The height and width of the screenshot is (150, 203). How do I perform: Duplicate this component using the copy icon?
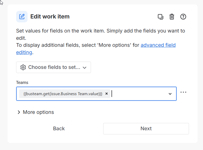pyautogui.click(x=160, y=17)
